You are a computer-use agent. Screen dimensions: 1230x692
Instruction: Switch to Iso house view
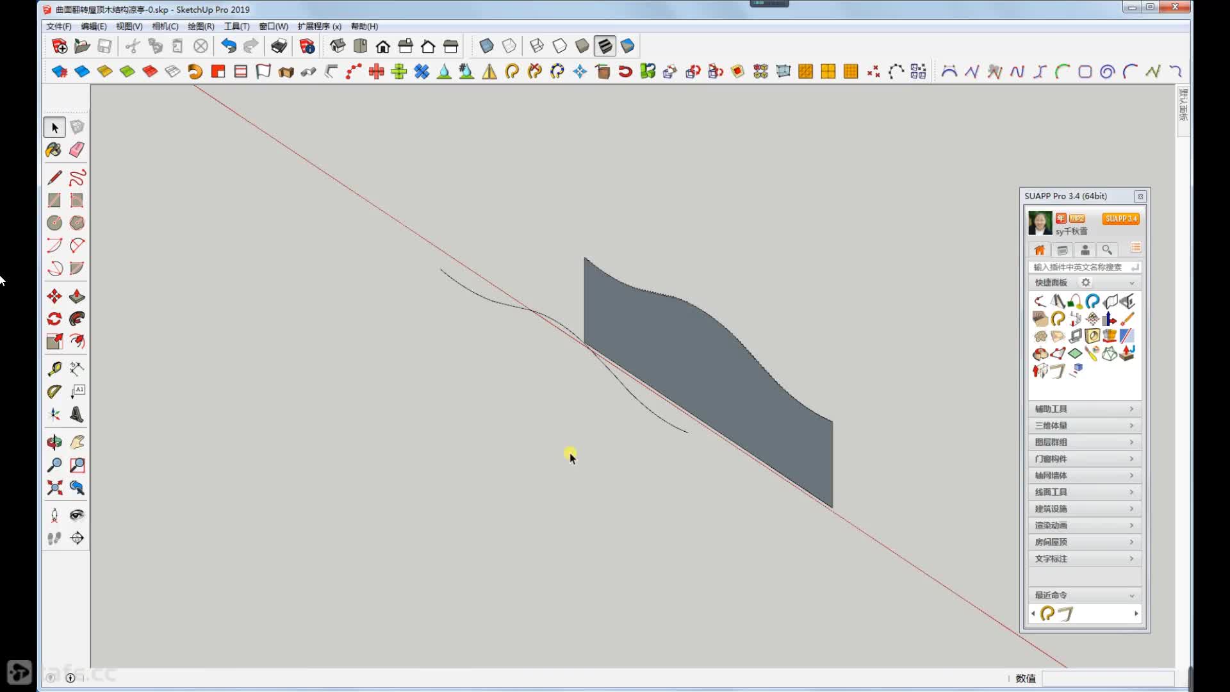point(338,46)
